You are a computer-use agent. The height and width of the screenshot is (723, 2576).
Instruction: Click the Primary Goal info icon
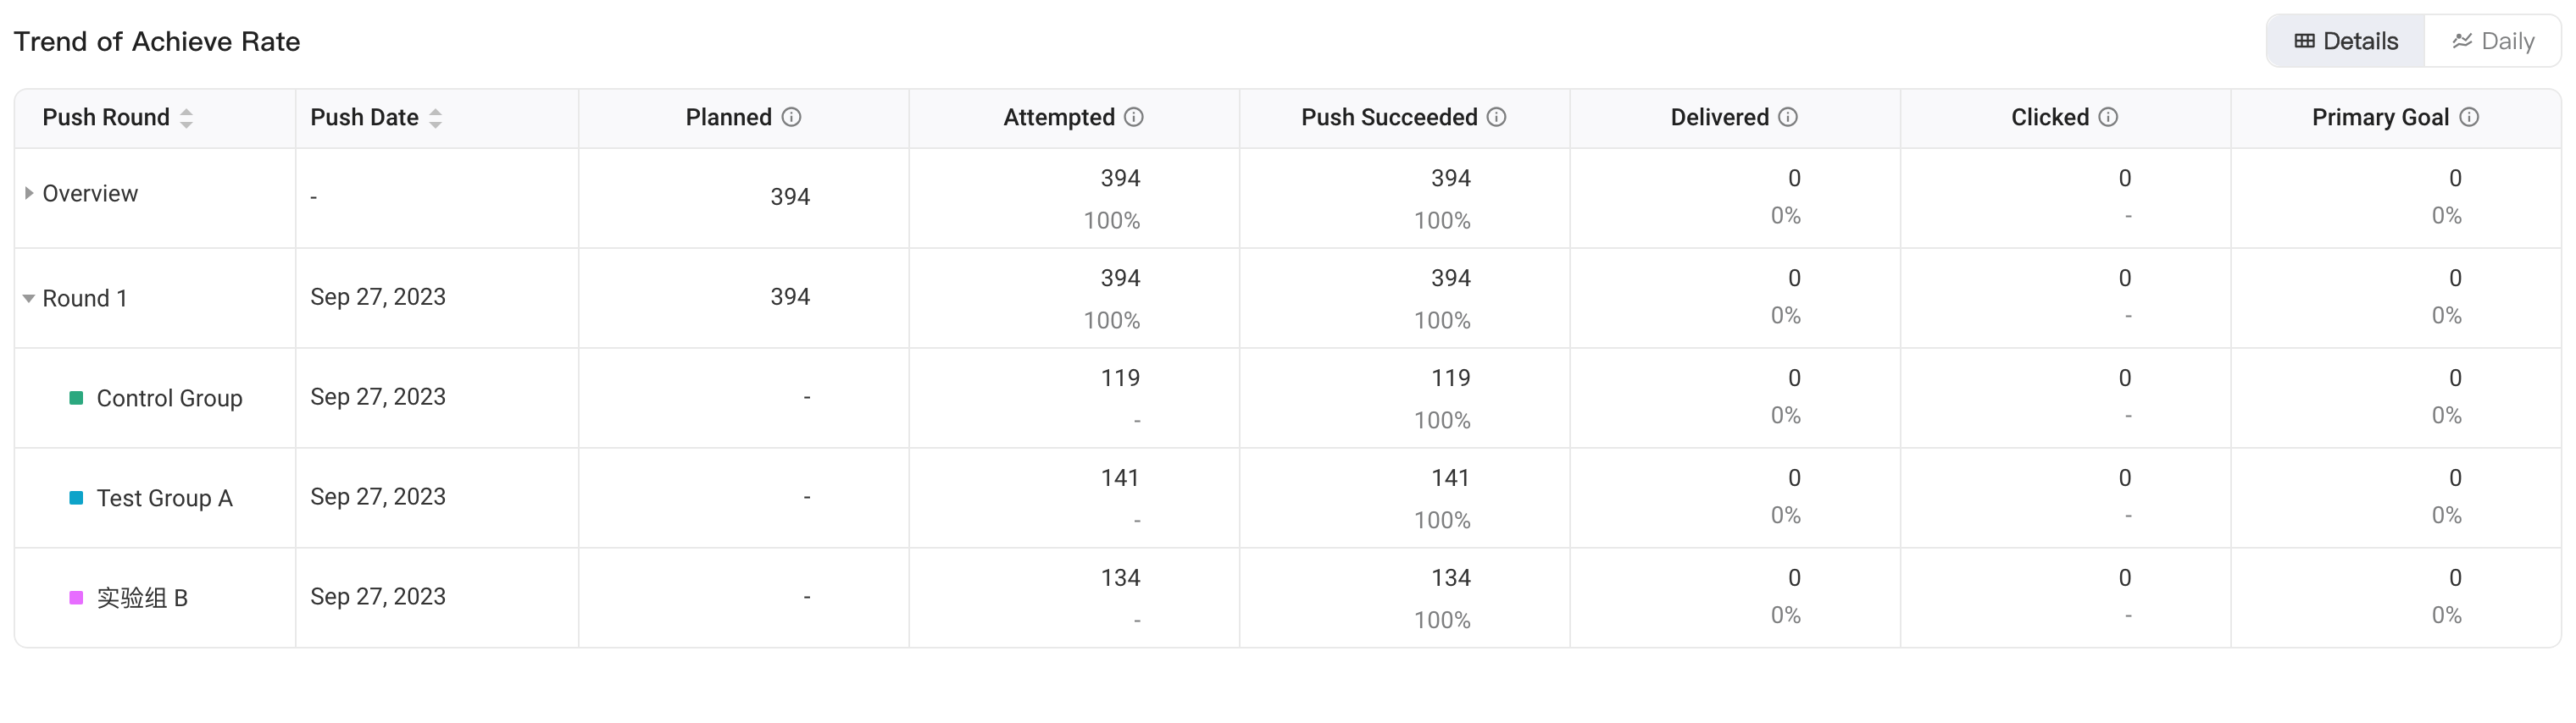point(2469,117)
